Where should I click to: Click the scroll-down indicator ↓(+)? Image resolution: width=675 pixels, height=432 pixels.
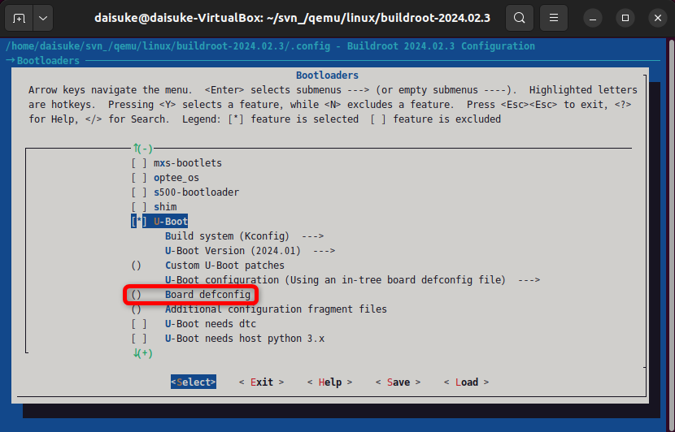(143, 353)
